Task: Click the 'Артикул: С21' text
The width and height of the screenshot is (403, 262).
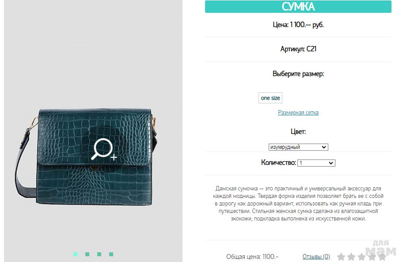Action: pos(298,49)
